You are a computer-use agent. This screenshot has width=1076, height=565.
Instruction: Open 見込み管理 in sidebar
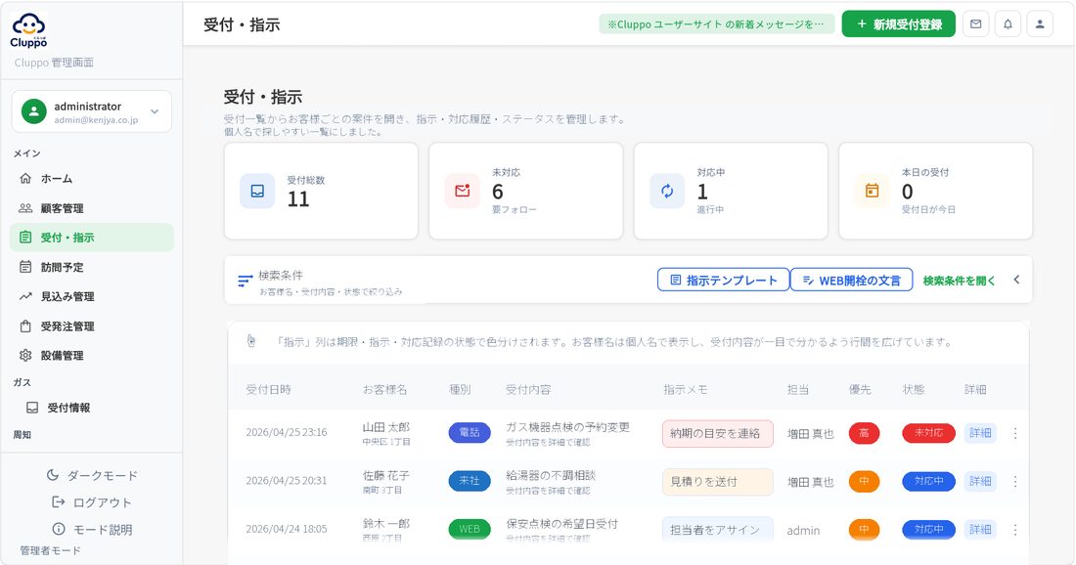tap(92, 296)
